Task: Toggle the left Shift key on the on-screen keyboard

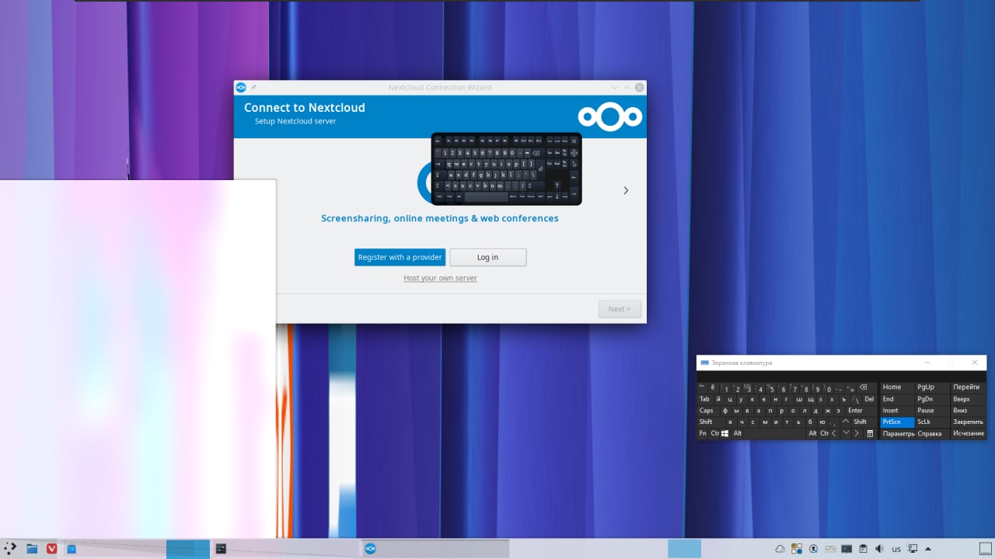Action: [x=710, y=422]
